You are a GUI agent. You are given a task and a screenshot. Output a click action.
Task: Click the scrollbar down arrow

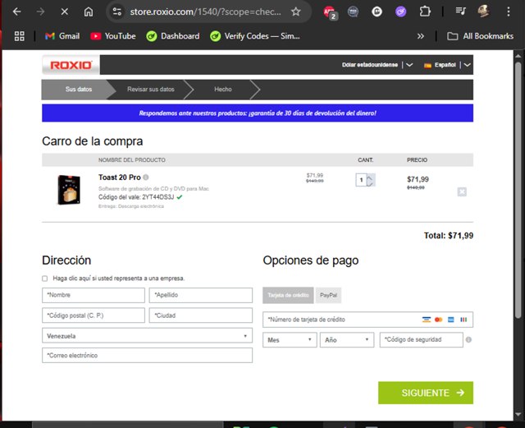(518, 415)
